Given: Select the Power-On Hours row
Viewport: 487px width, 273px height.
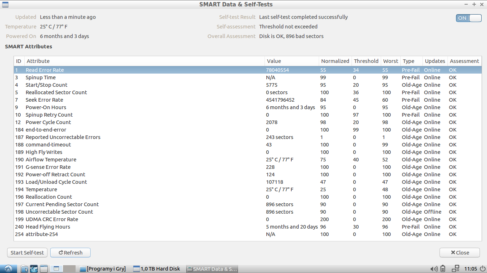Looking at the screenshot, I should pos(247,107).
